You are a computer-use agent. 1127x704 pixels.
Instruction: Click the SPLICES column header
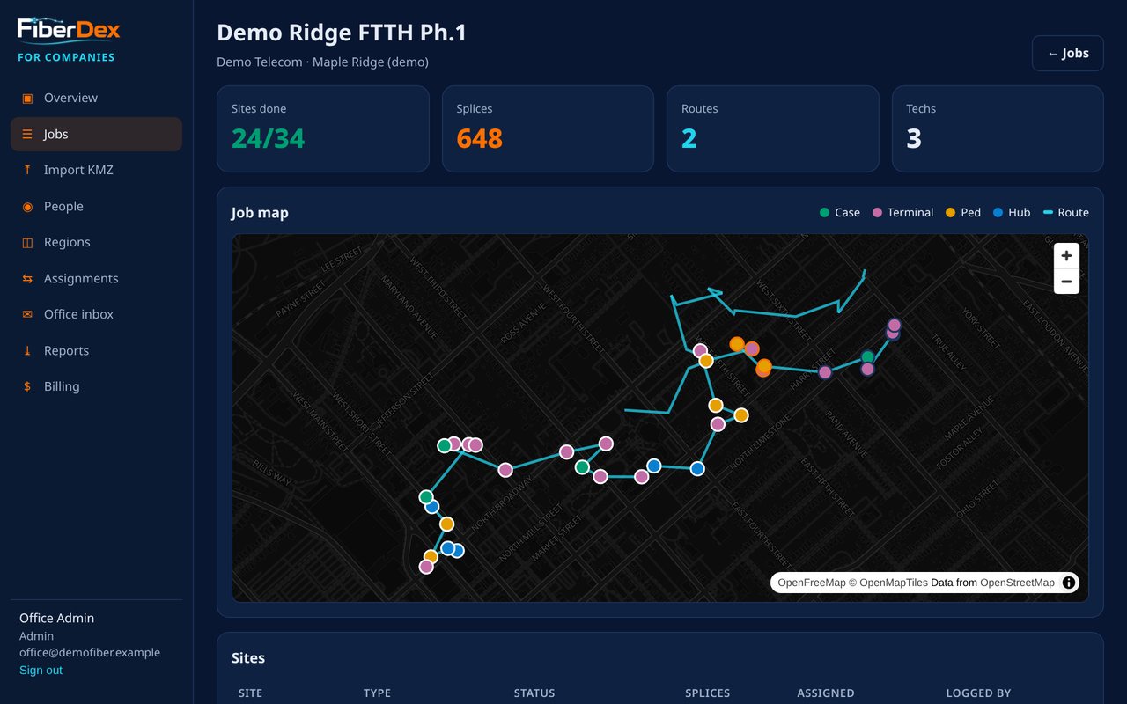click(708, 693)
